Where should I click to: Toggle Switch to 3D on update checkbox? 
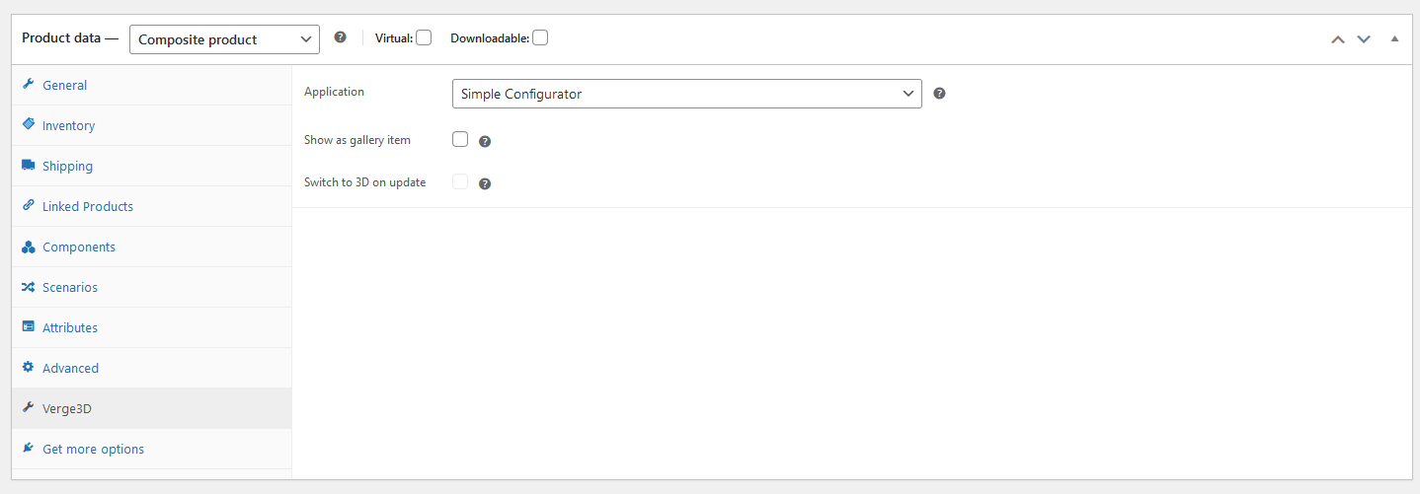tap(460, 181)
